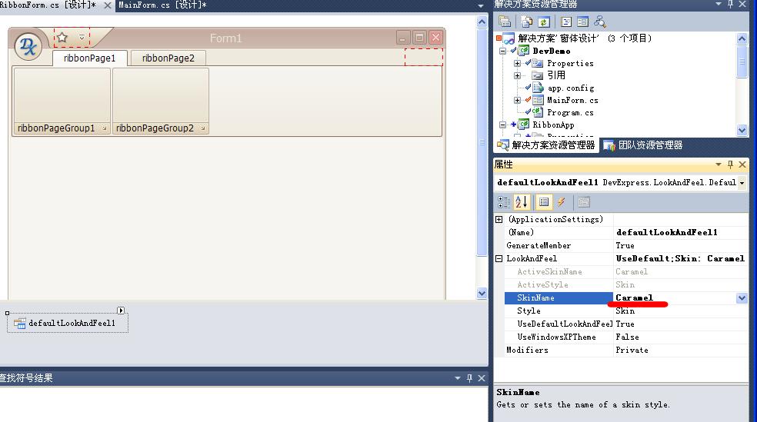Click designer scrollbar up arrow
The image size is (757, 422).
click(x=482, y=22)
